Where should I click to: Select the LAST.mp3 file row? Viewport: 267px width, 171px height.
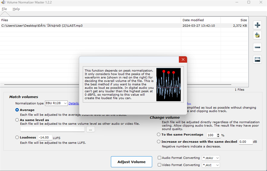pos(124,25)
